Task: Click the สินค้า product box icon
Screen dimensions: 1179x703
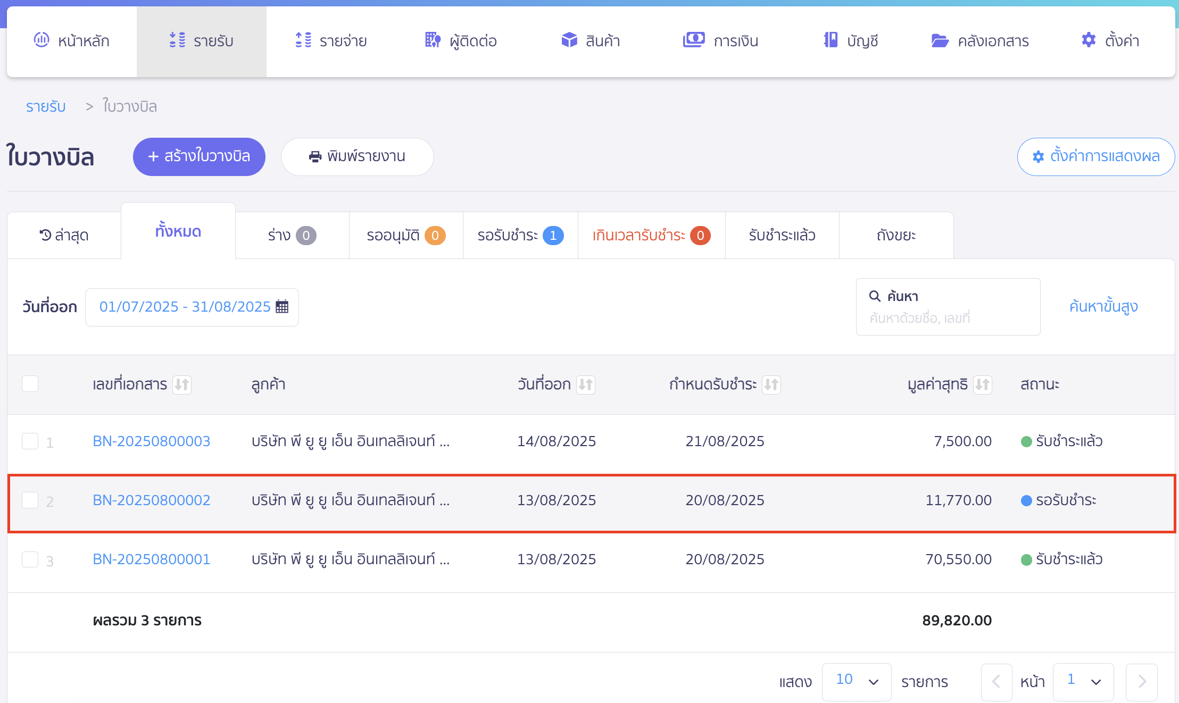Action: click(x=569, y=40)
